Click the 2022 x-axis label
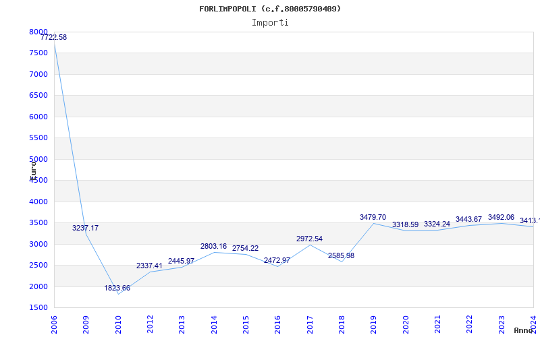The image size is (540, 337). pos(469,325)
